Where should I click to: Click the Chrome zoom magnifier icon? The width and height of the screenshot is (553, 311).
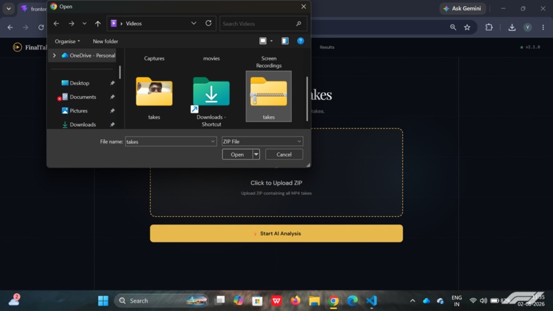453,27
